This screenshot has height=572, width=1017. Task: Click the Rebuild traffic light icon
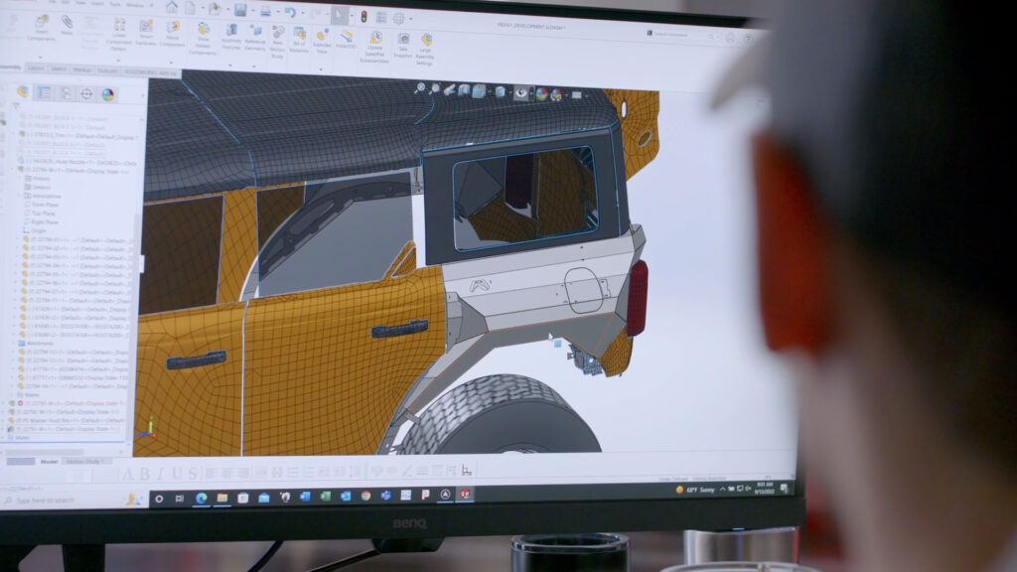point(363,16)
